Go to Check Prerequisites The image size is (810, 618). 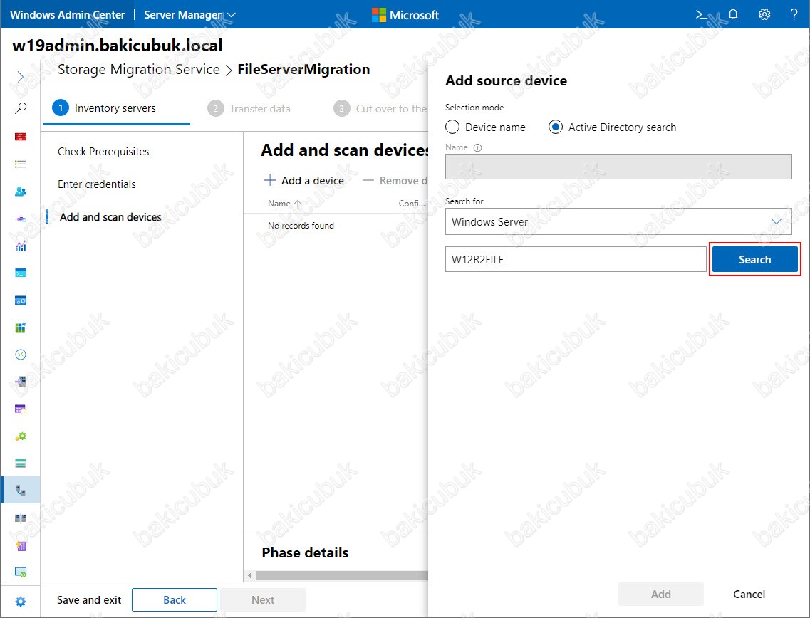pos(103,151)
